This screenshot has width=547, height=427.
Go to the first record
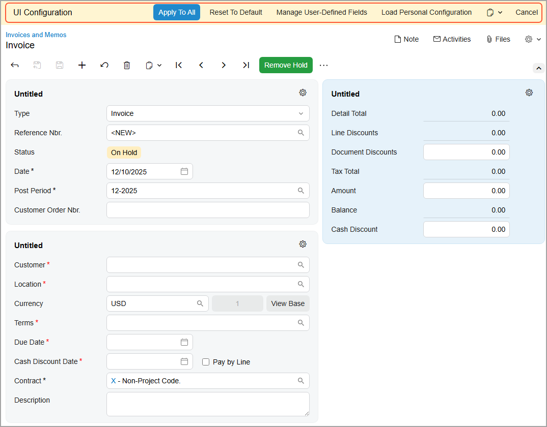pos(179,65)
